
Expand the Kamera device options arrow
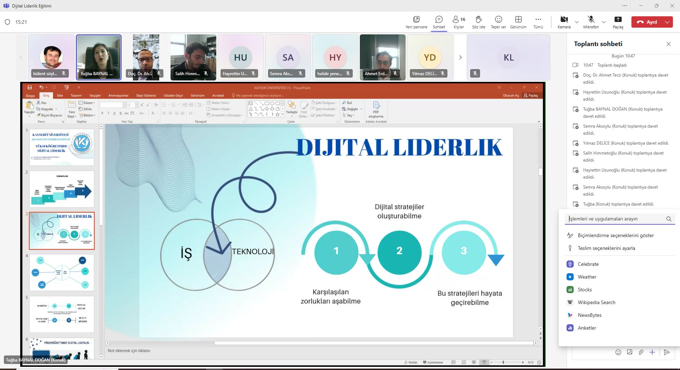tap(576, 22)
